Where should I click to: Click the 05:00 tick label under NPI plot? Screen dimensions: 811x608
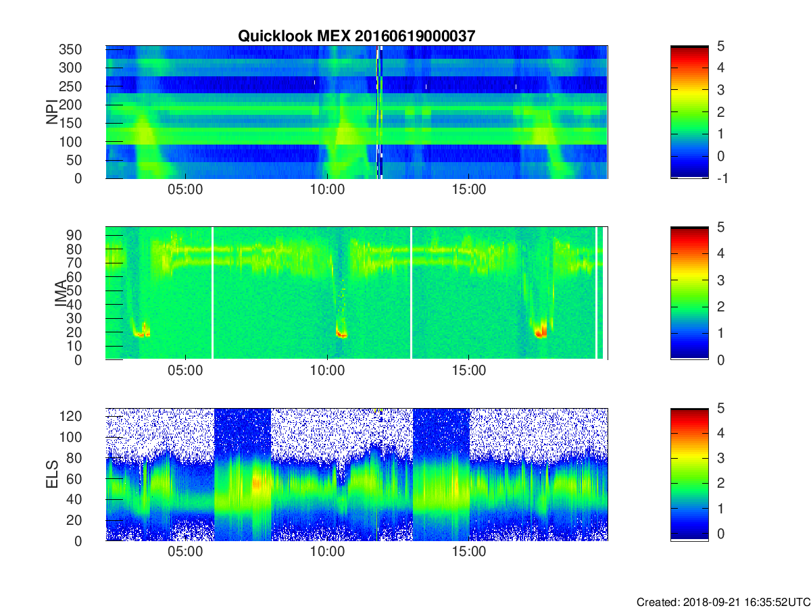[x=185, y=189]
